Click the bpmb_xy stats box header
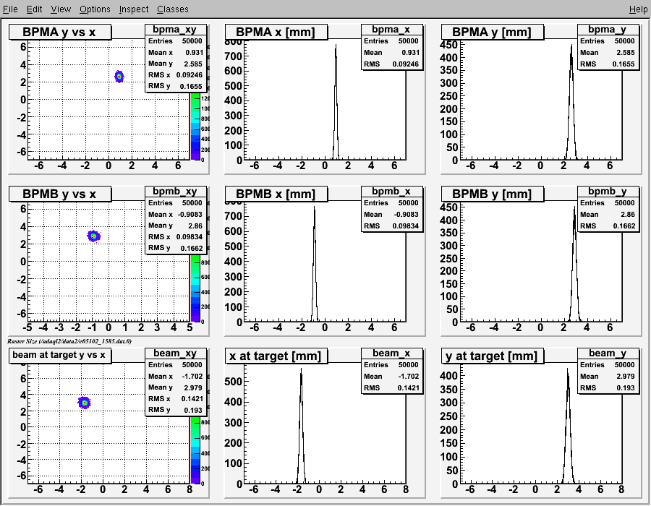 [175, 192]
